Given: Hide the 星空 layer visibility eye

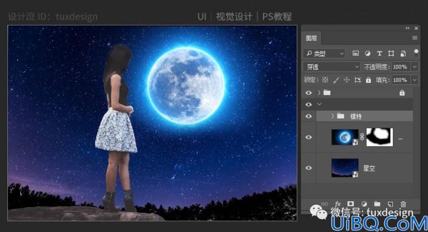Looking at the screenshot, I should 308,168.
